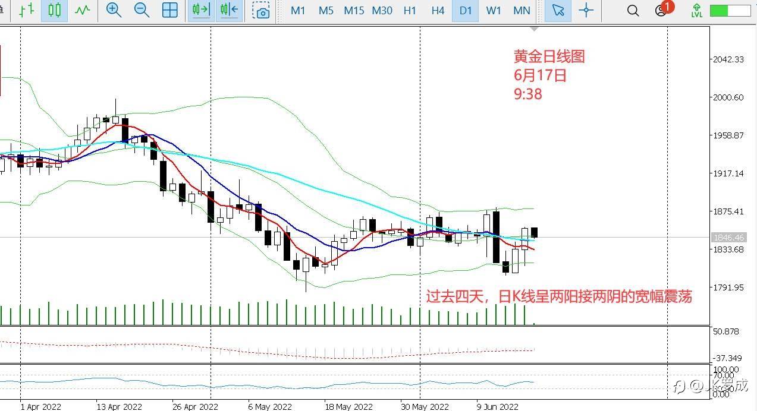The width and height of the screenshot is (757, 411).
Task: Click price level 1791.95 on axis
Action: click(728, 287)
